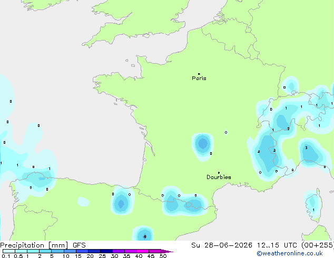The width and height of the screenshot is (334, 258).
Task: Click the '25' legend scale label
Action: (102, 256)
